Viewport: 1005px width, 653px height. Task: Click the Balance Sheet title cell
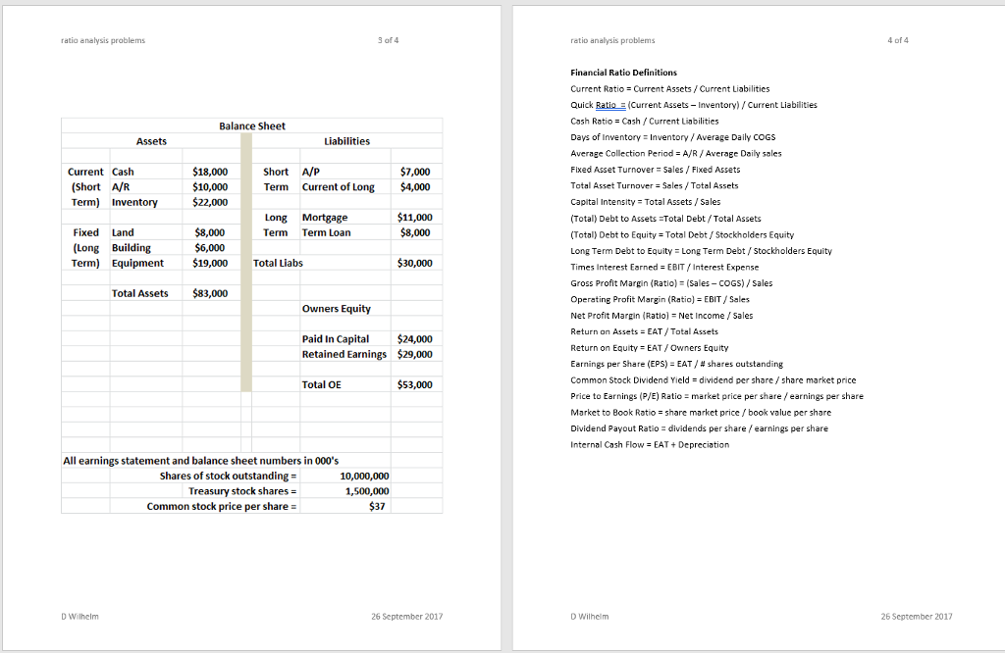click(252, 126)
